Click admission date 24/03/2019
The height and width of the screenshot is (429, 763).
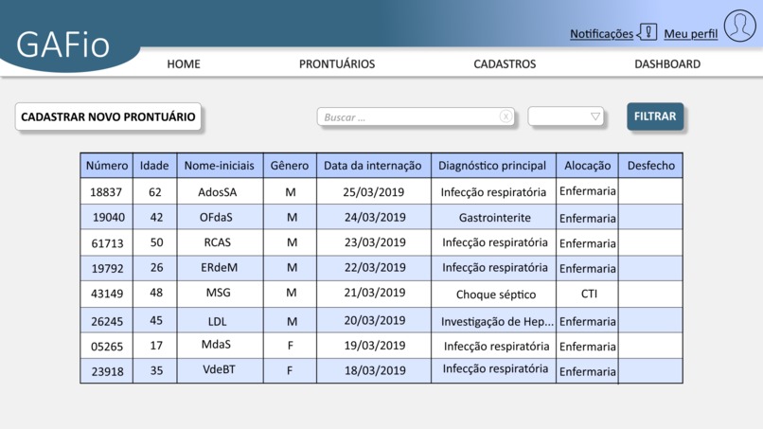pos(375,217)
